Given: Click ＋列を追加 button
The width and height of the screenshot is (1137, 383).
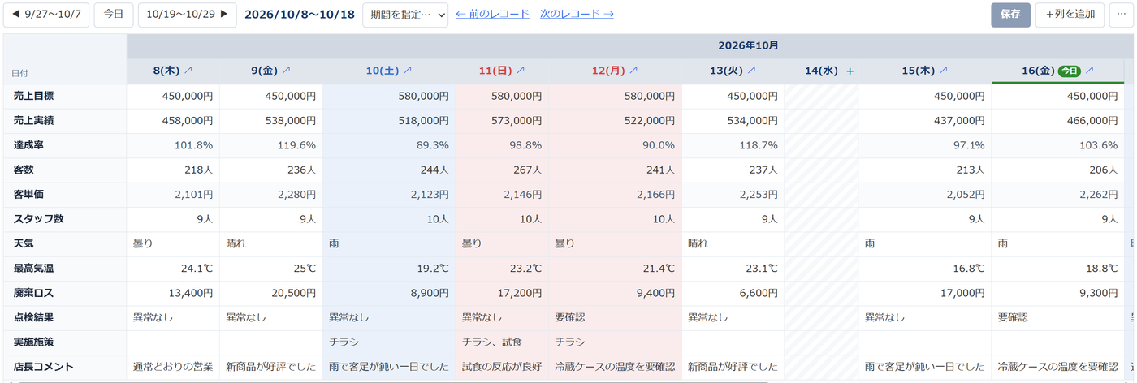Looking at the screenshot, I should point(1070,15).
